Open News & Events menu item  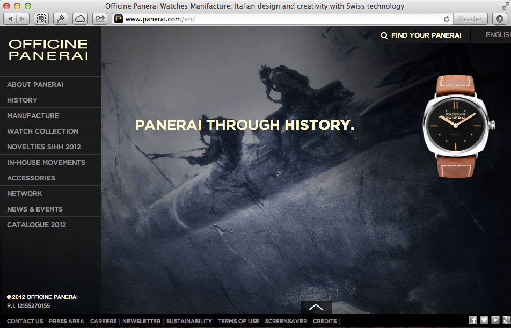click(x=50, y=209)
